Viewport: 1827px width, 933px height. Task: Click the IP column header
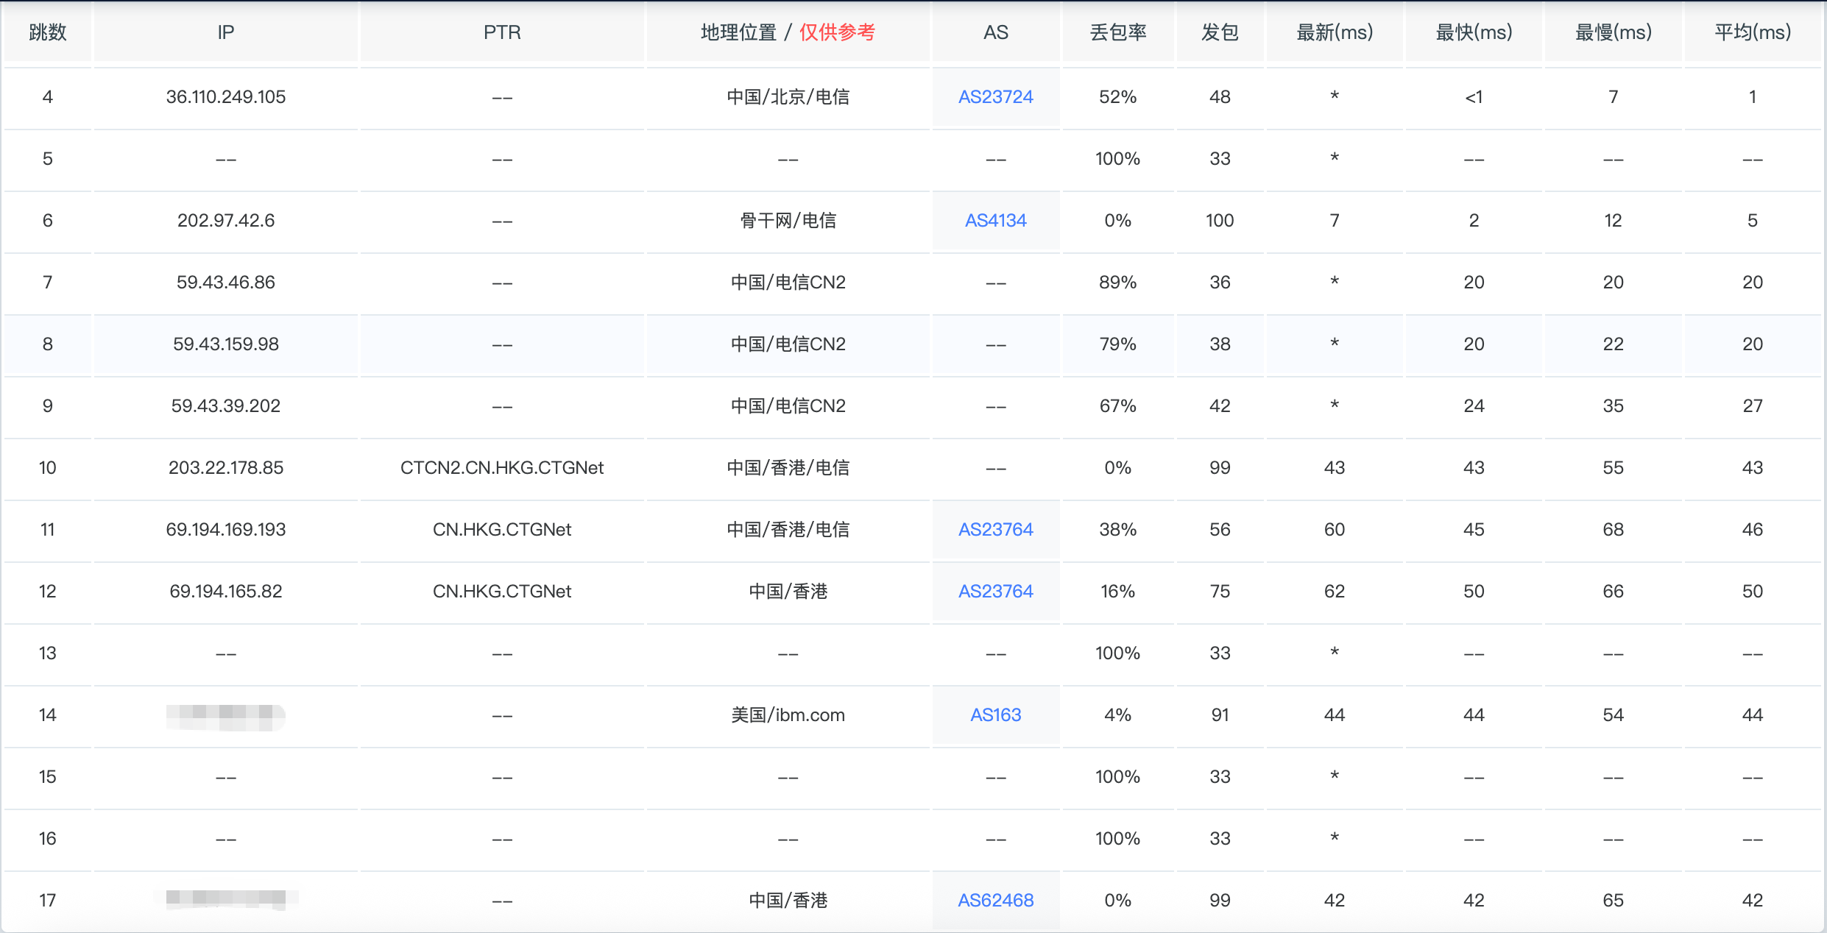[225, 32]
